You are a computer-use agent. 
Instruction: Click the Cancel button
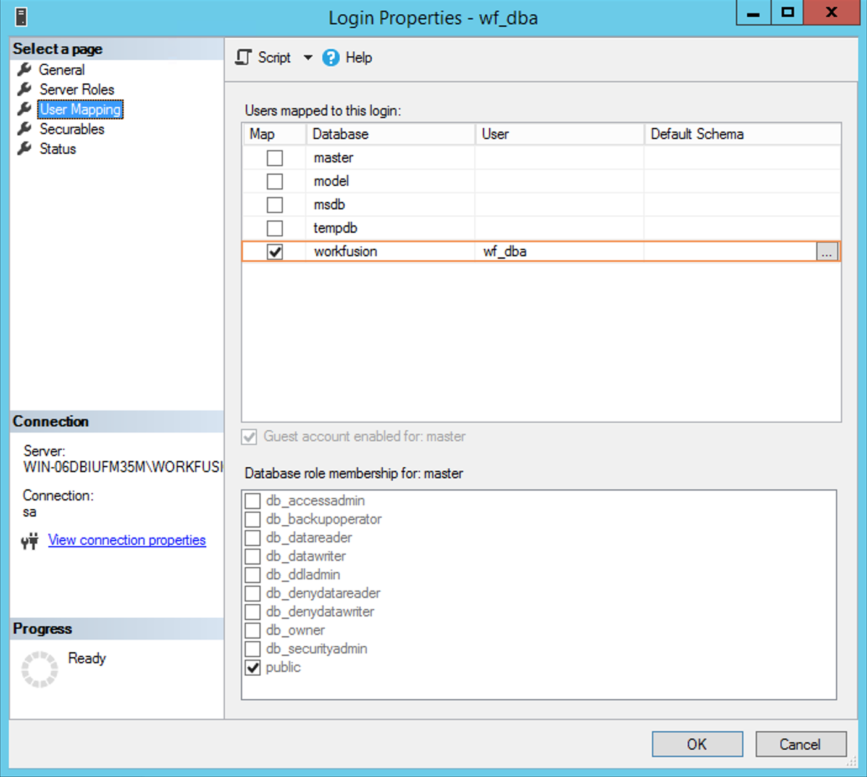coord(800,744)
